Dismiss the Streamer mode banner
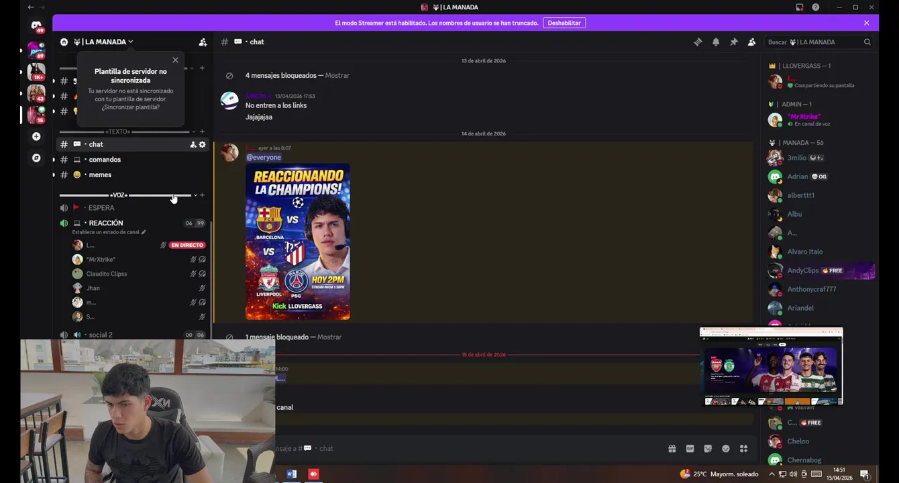This screenshot has height=483, width=899. coord(866,23)
